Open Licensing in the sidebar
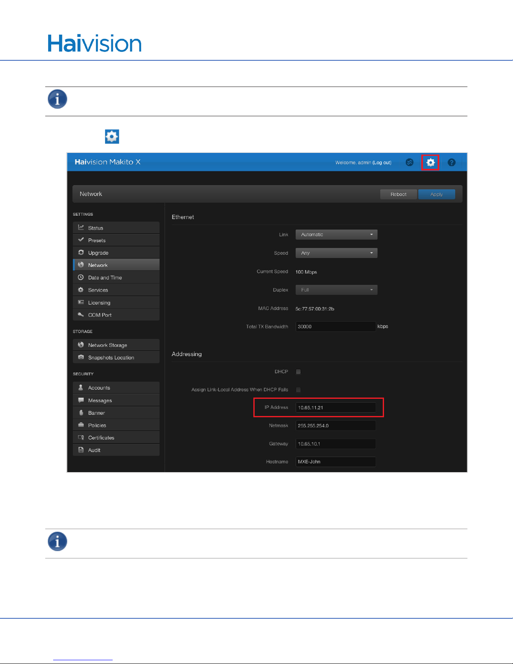513x664 pixels. [x=116, y=302]
